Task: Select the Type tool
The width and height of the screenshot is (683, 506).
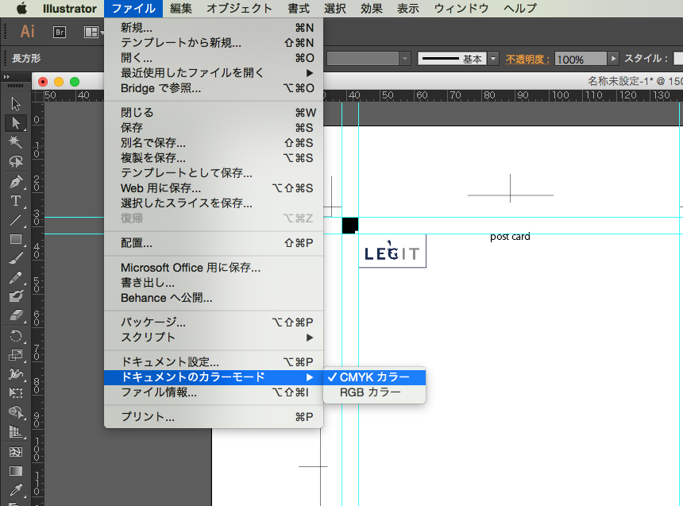Action: [x=16, y=200]
